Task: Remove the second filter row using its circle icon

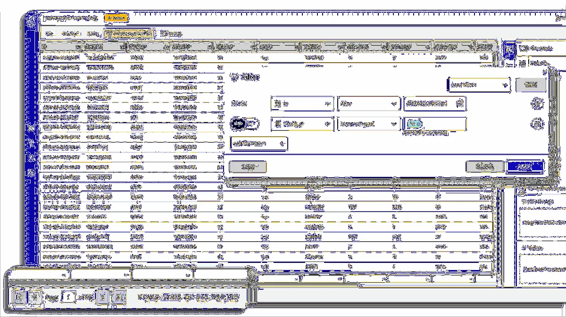Action: point(536,124)
